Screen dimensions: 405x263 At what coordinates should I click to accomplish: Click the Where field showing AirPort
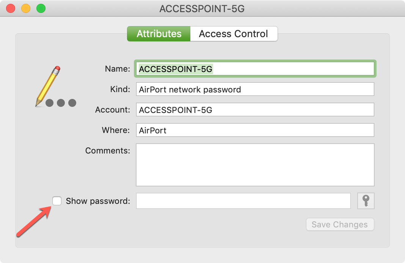(x=255, y=130)
